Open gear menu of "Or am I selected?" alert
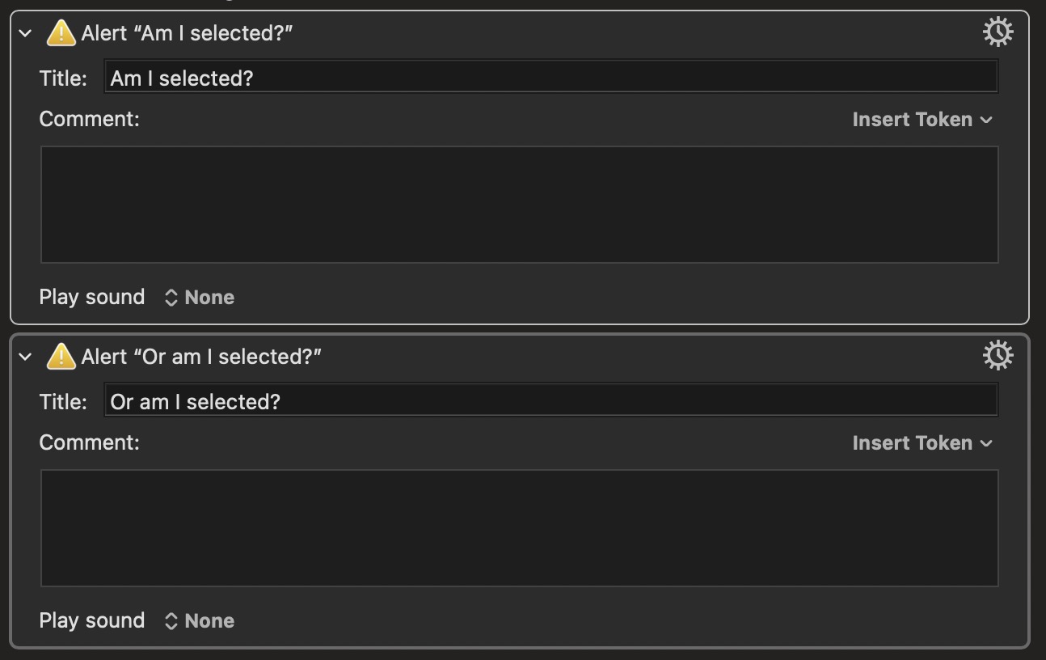The image size is (1046, 660). click(x=997, y=355)
